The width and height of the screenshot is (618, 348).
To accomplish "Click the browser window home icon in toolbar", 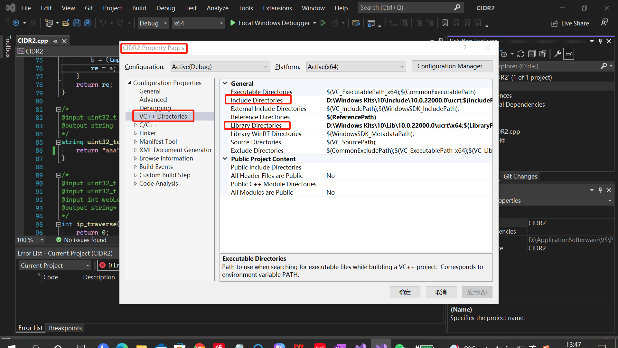I will point(371,23).
